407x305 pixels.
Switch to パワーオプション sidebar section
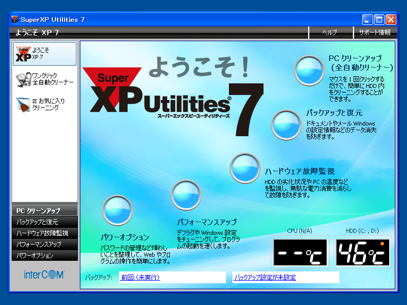45,256
